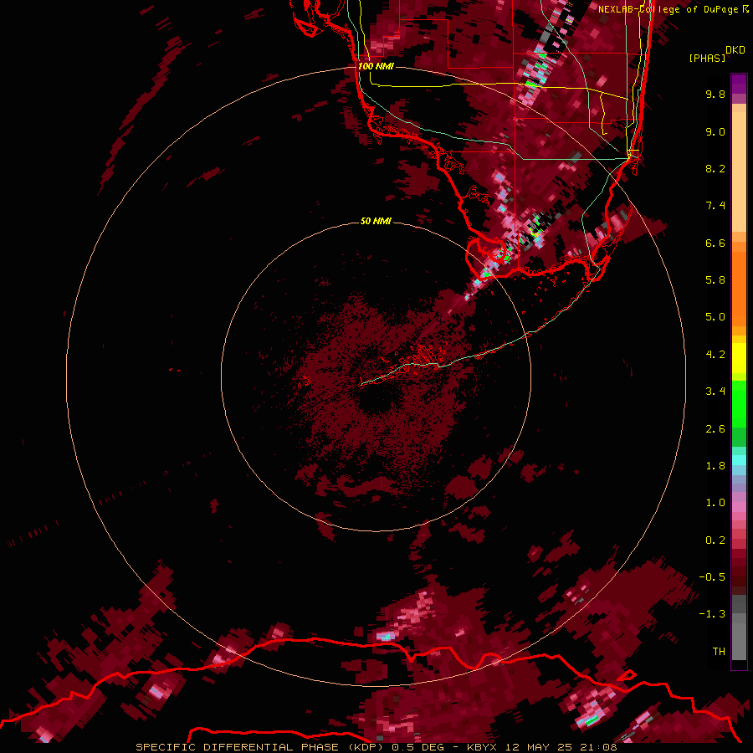Click the "(KDP)" product code in caption
Image resolution: width=753 pixels, height=753 pixels.
pos(366,747)
